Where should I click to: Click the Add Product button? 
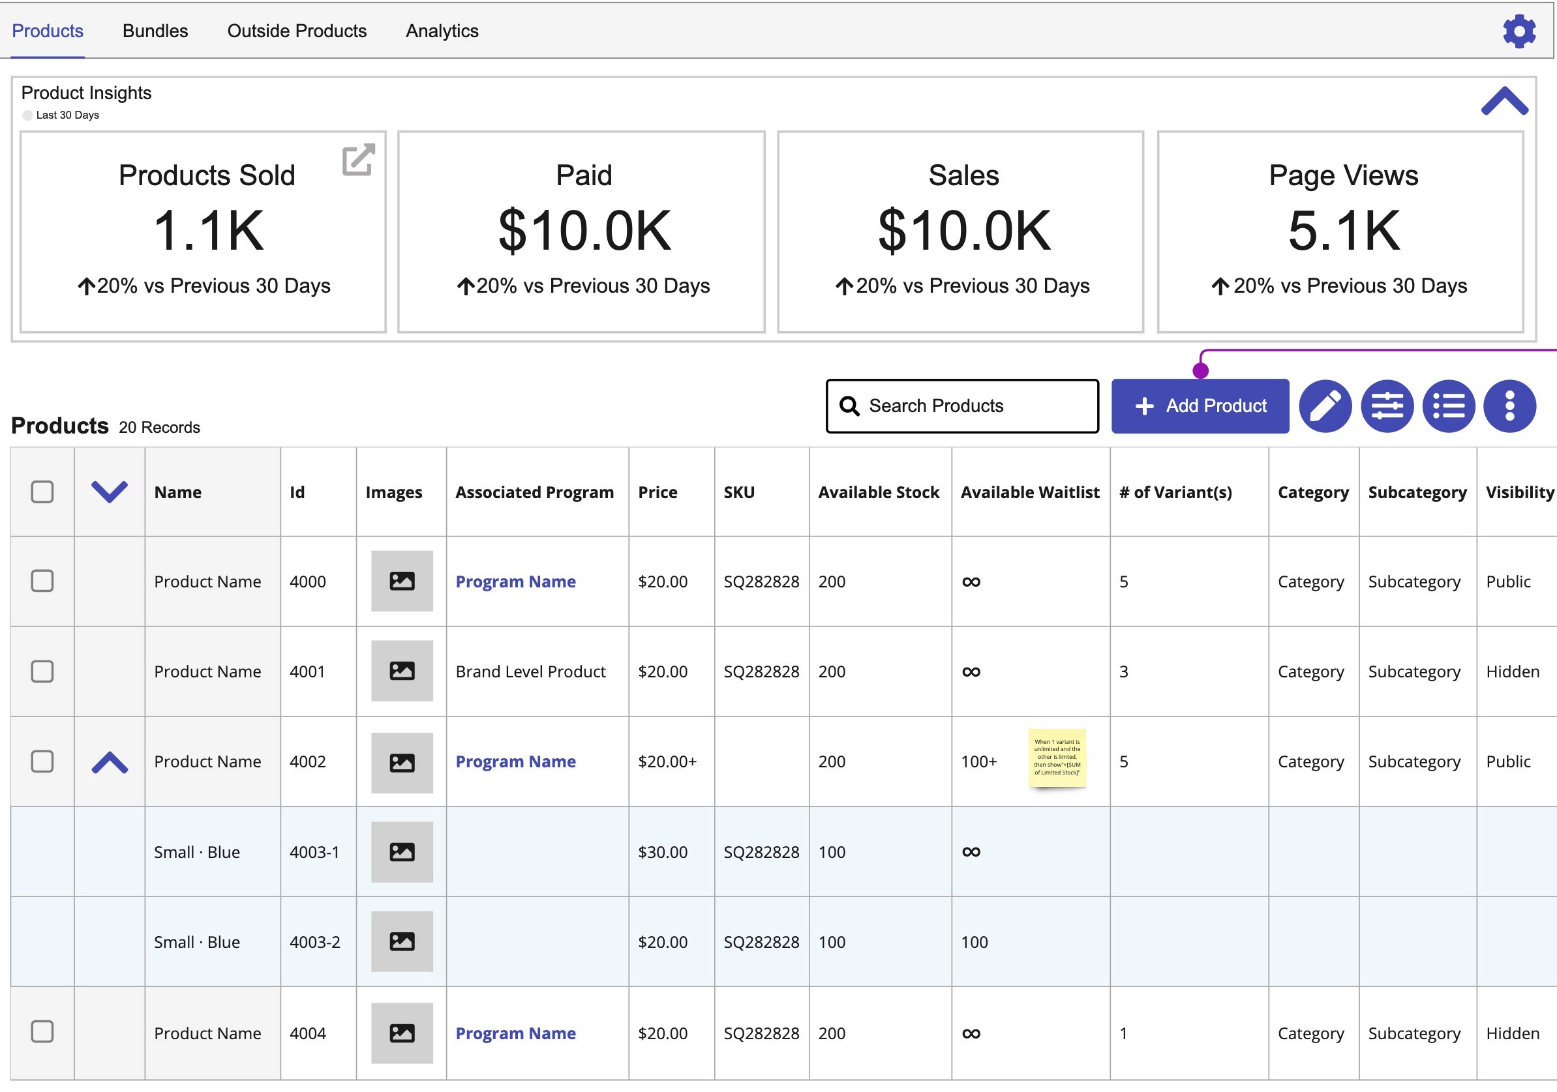pos(1200,406)
